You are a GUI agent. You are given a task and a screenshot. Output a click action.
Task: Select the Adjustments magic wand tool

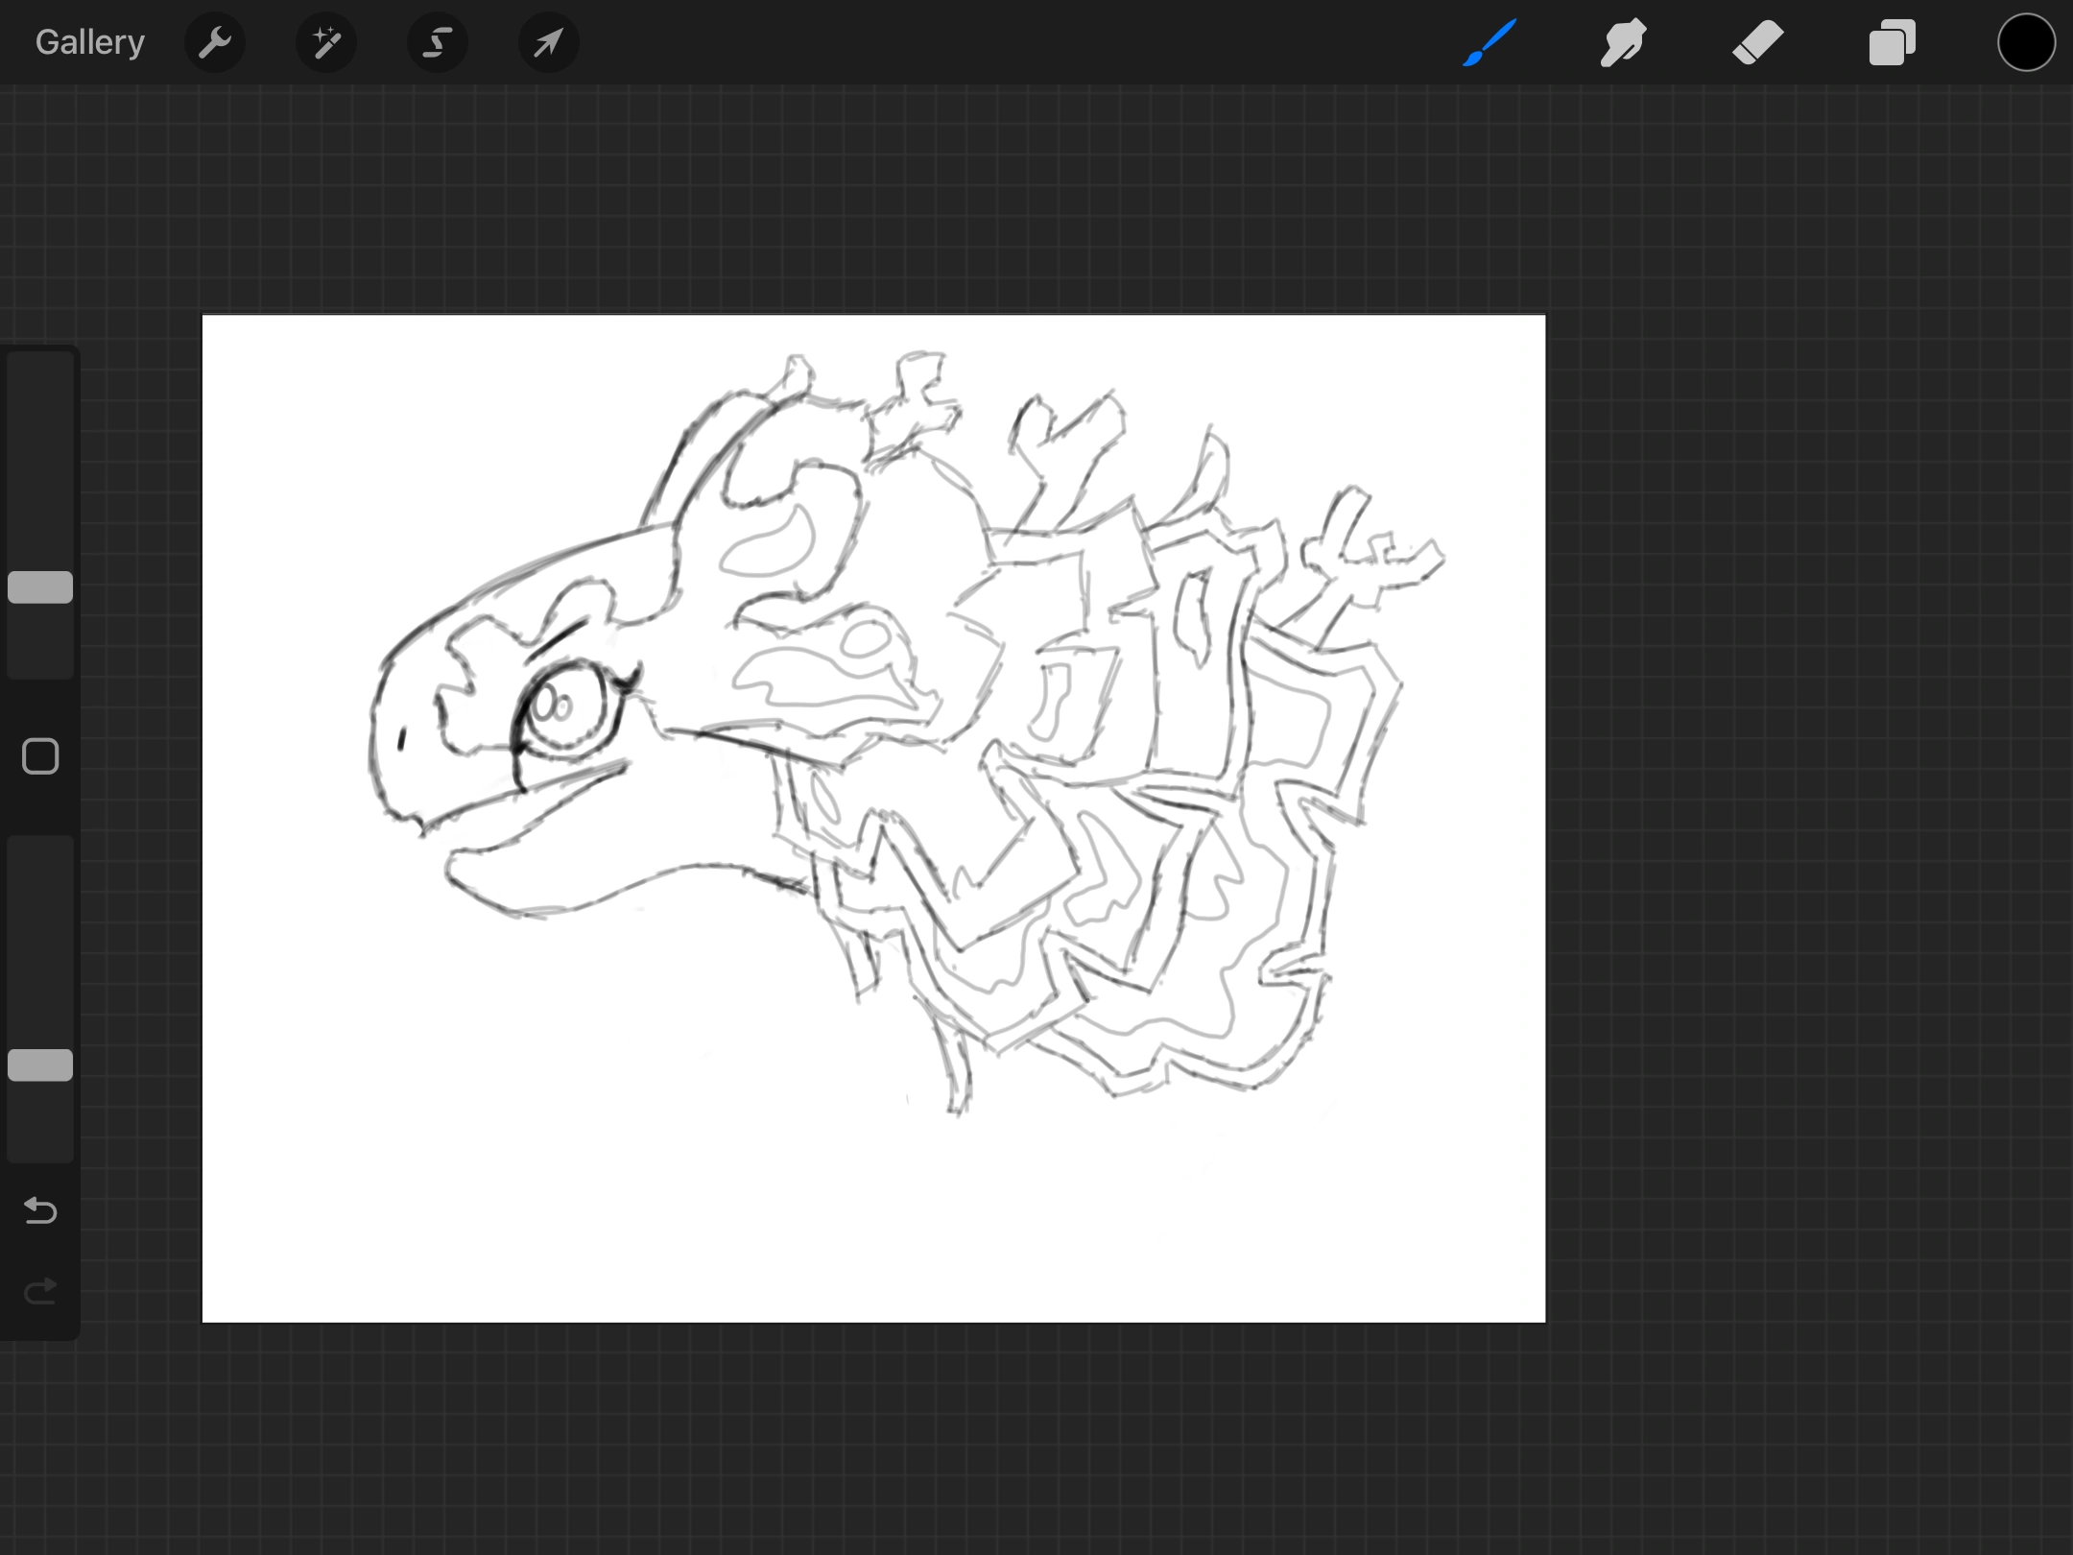[326, 42]
